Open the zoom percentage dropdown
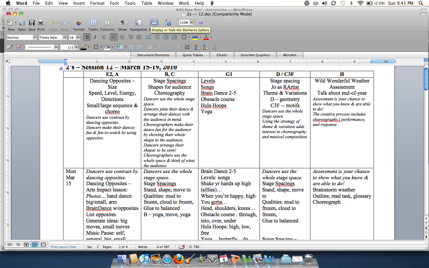429x268 pixels. (192, 23)
